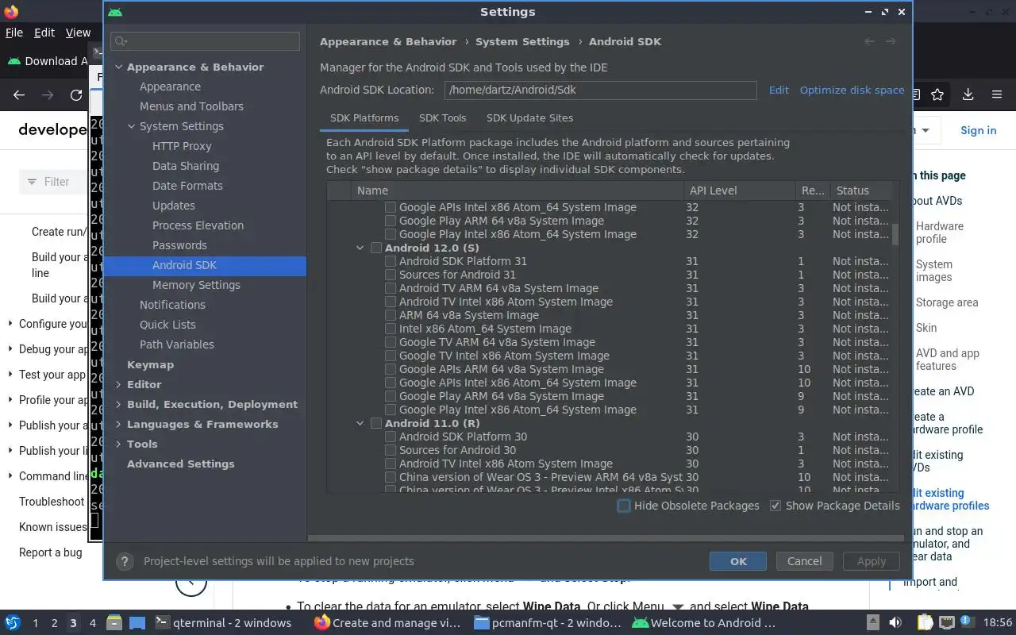Check Intel x86 Atom_64 System Image API 31

click(x=391, y=329)
